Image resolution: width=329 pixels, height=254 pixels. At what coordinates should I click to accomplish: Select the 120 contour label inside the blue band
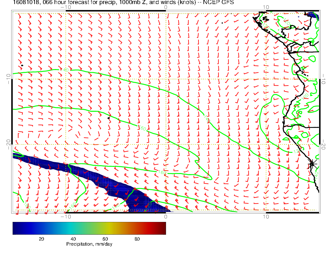pyautogui.click(x=149, y=205)
